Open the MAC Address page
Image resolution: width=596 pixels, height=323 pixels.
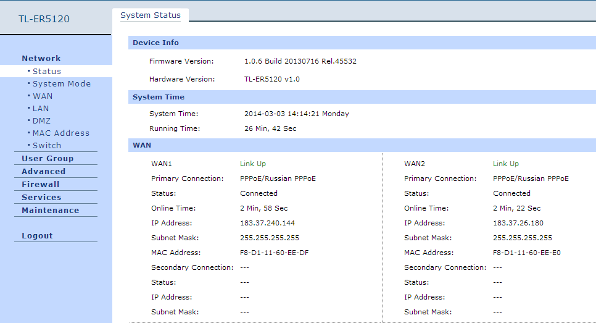pyautogui.click(x=61, y=133)
